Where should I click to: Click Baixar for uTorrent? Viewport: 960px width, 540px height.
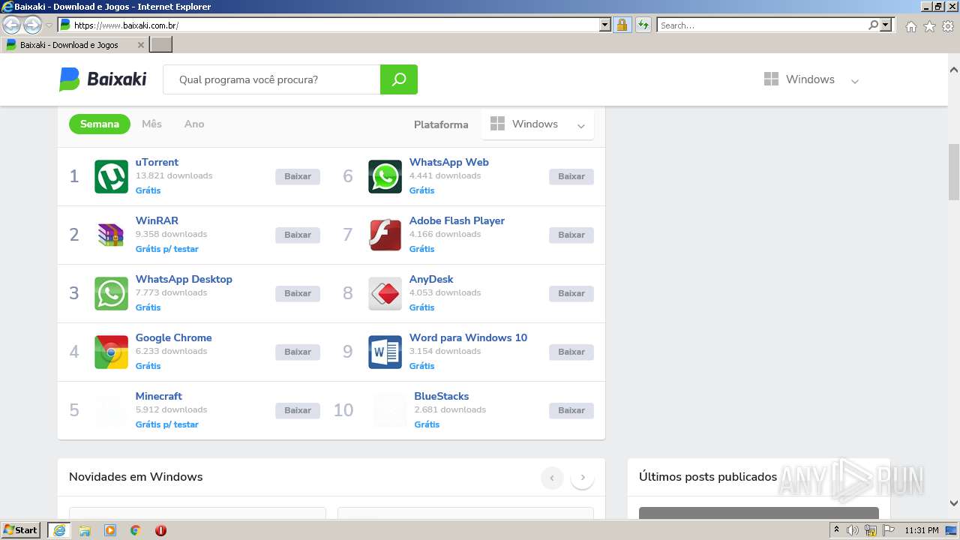tap(298, 176)
